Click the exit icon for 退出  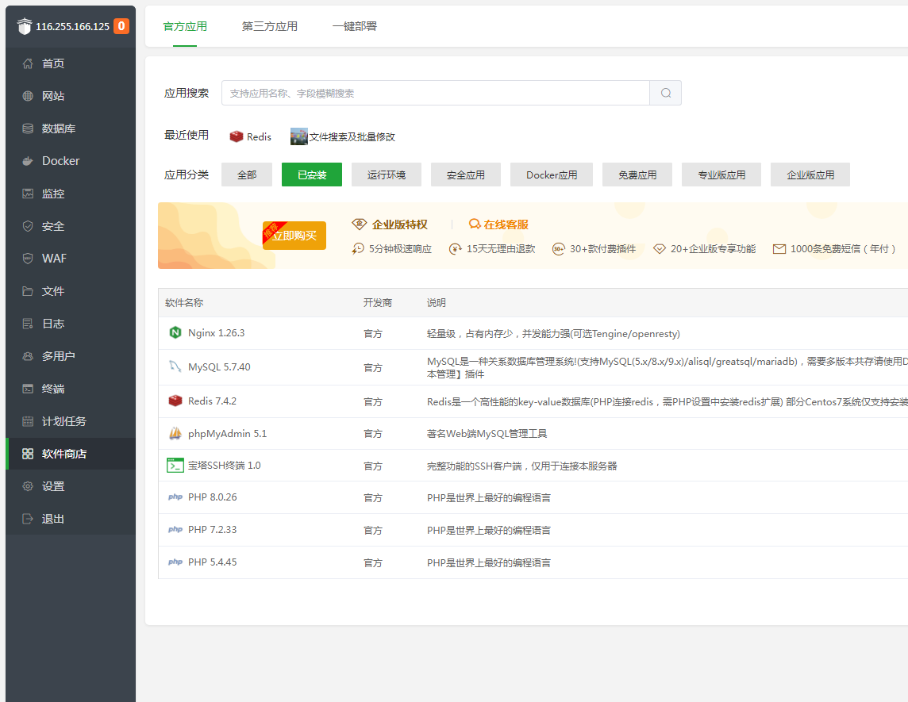pyautogui.click(x=27, y=519)
